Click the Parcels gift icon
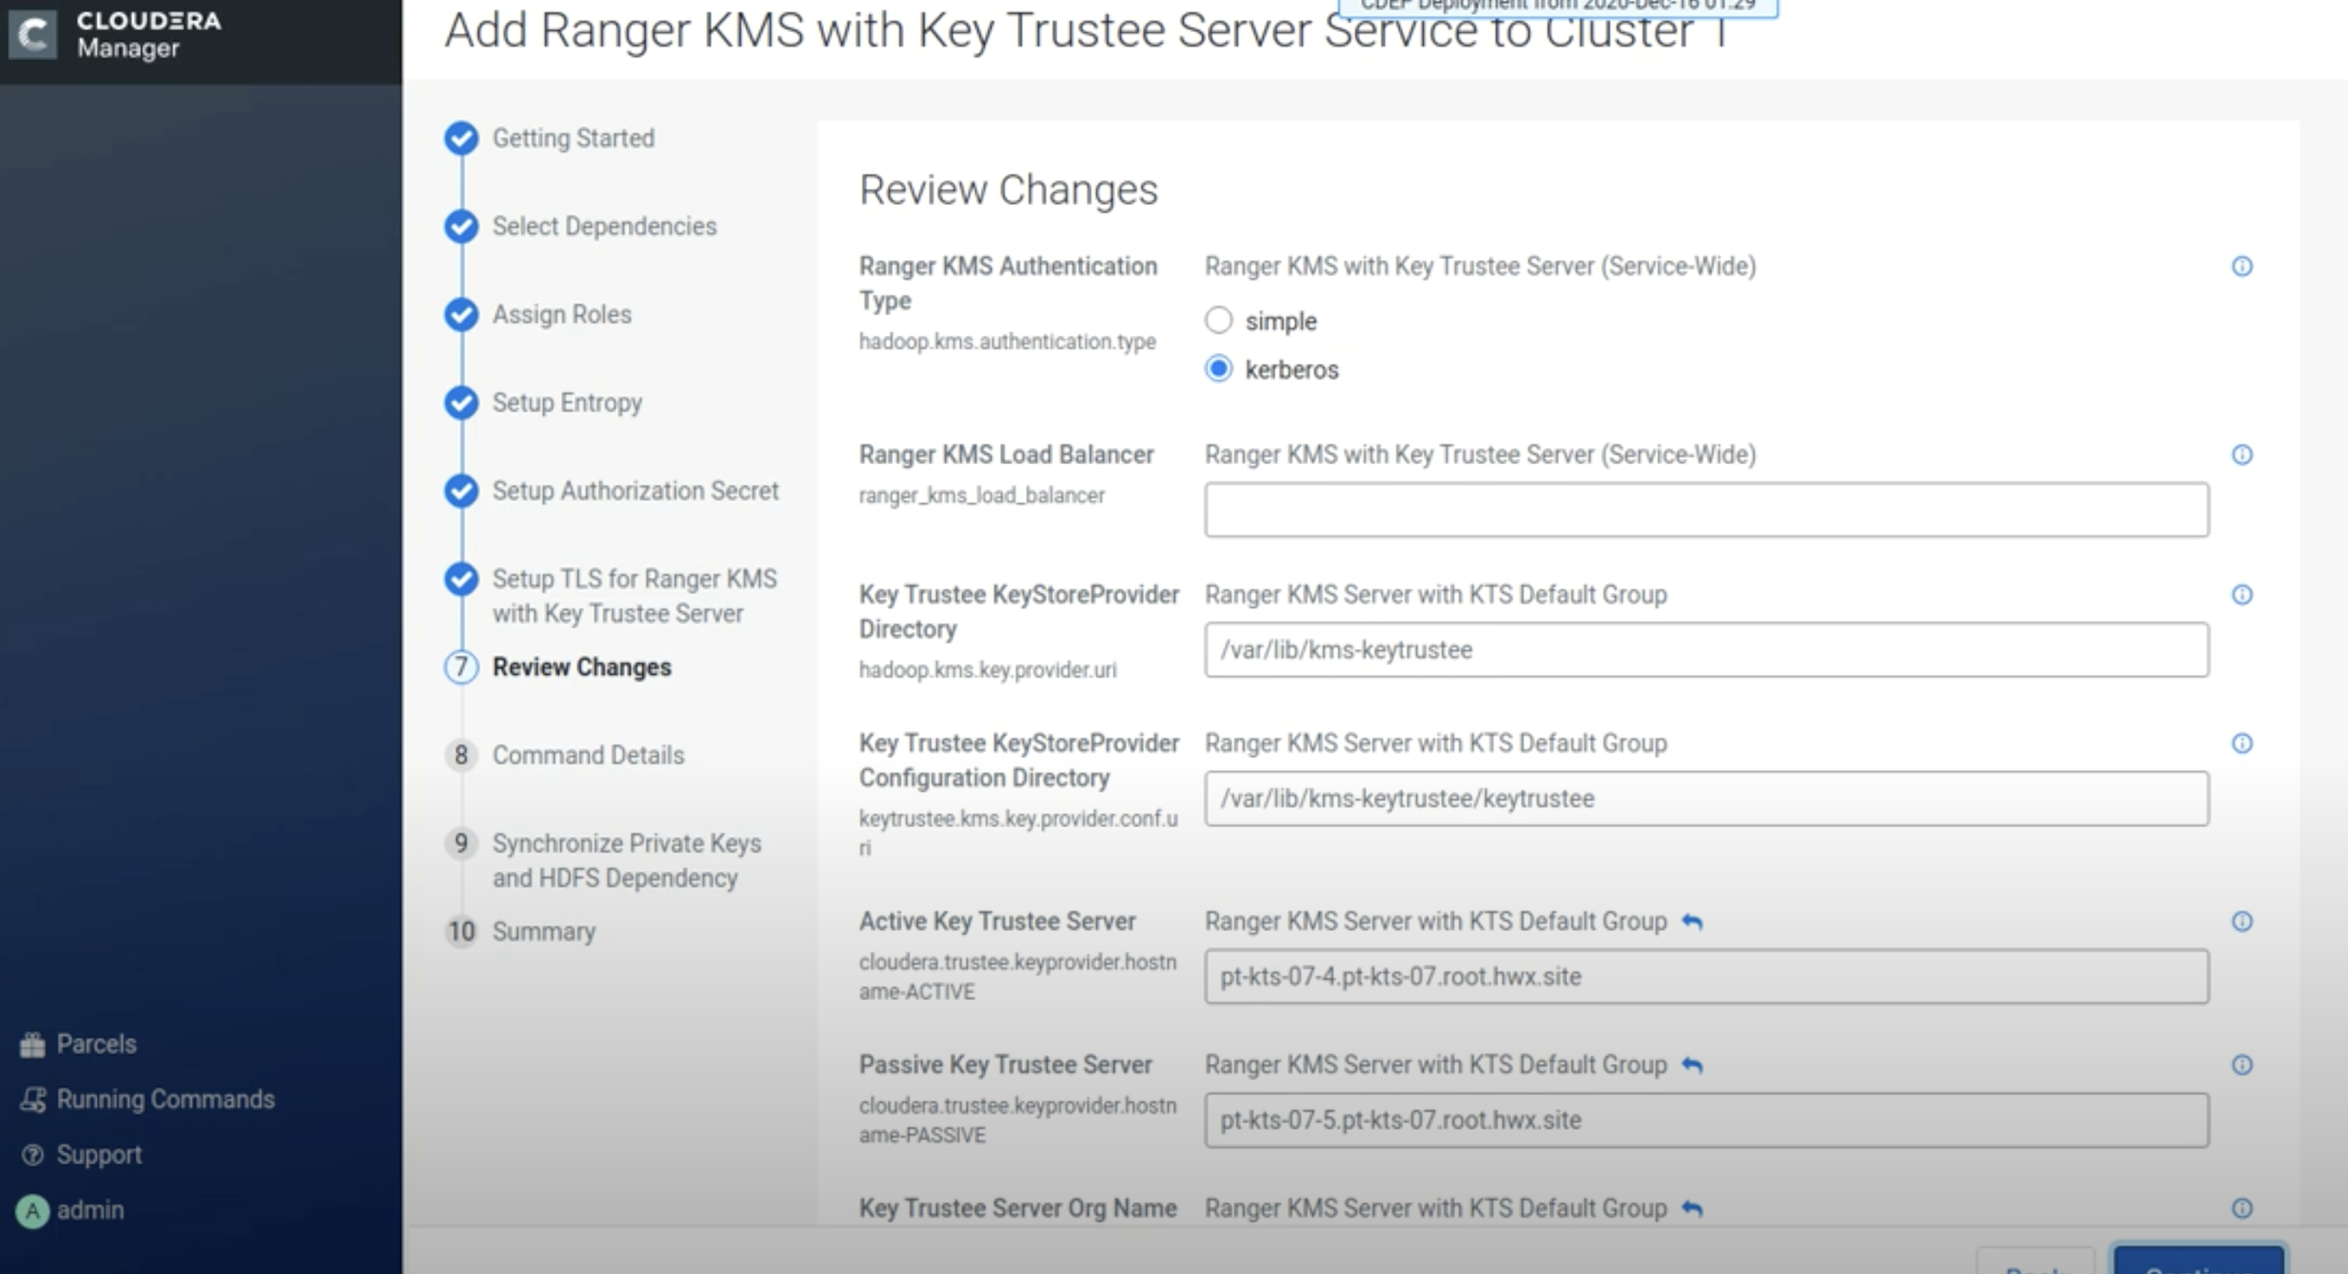 pos(33,1044)
